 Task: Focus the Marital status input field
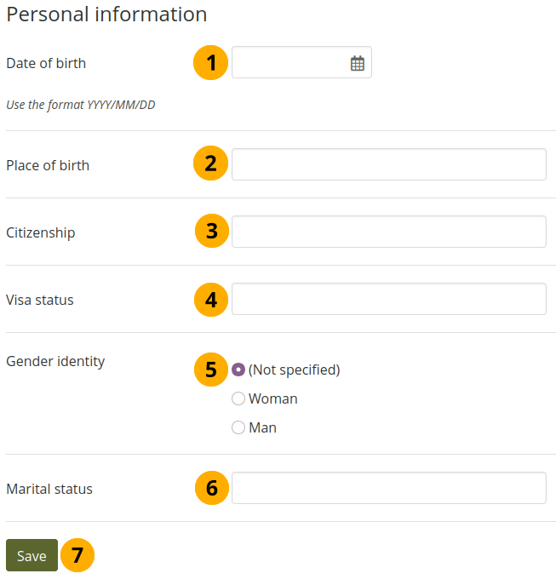click(388, 488)
